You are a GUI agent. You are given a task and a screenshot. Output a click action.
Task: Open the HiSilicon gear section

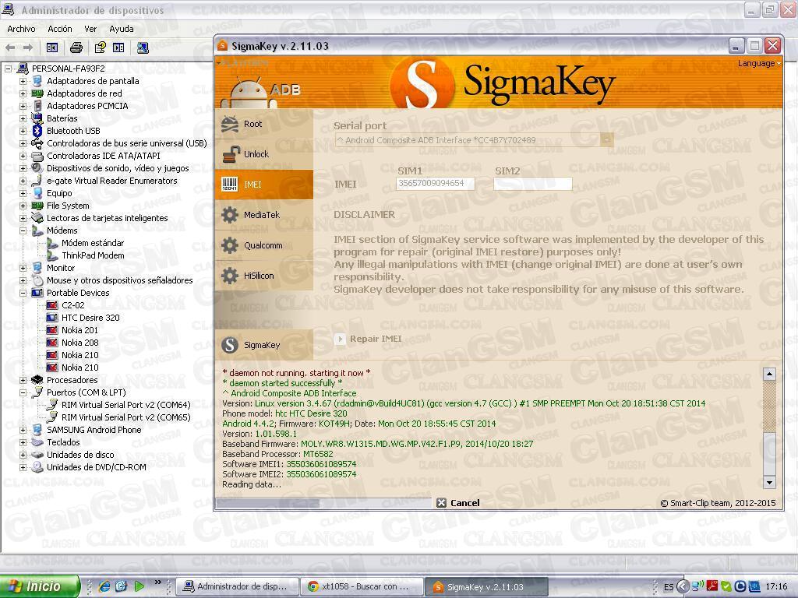point(263,276)
